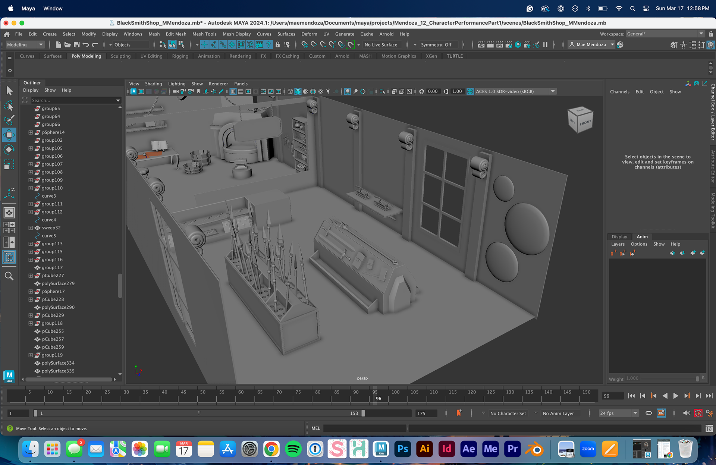Select the Lasso tool
Image resolution: width=716 pixels, height=465 pixels.
tap(9, 106)
